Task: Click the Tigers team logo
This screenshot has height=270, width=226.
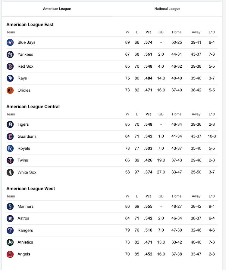Action: (x=10, y=124)
